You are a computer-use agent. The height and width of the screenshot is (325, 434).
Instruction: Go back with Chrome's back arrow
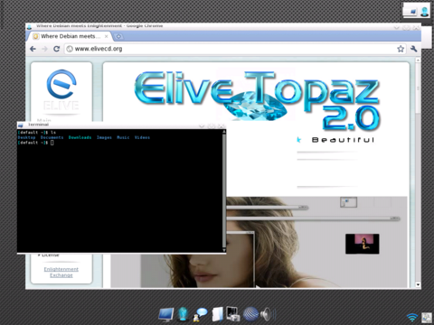pos(33,49)
